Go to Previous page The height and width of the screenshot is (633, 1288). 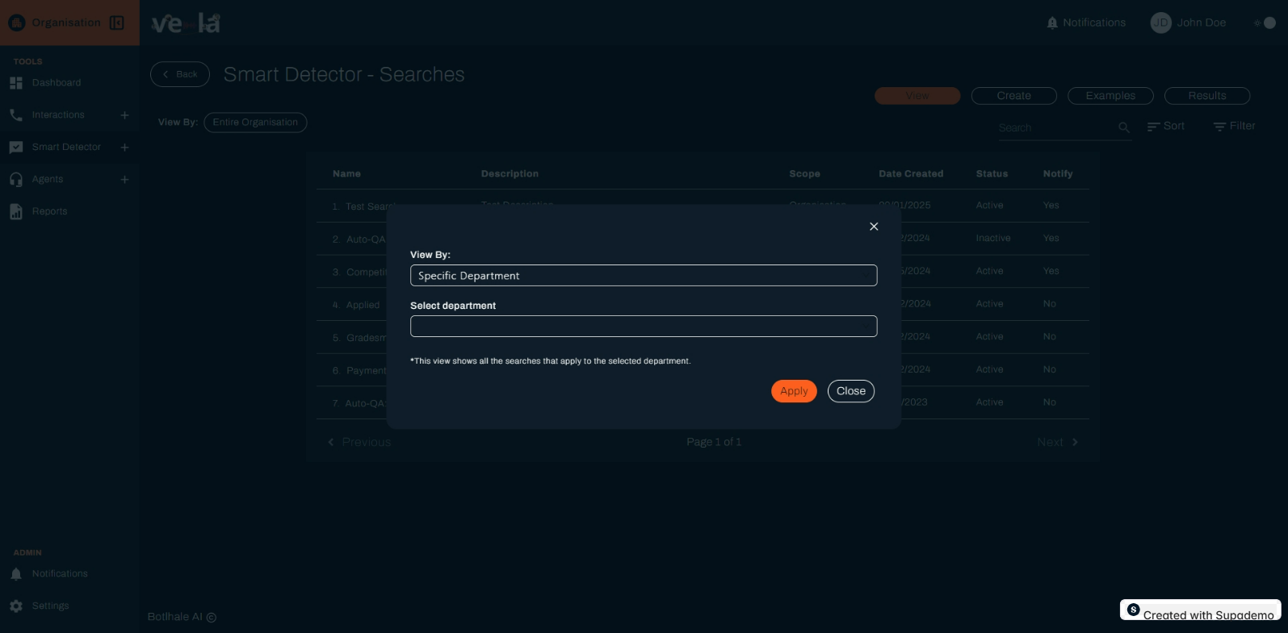[x=359, y=442]
